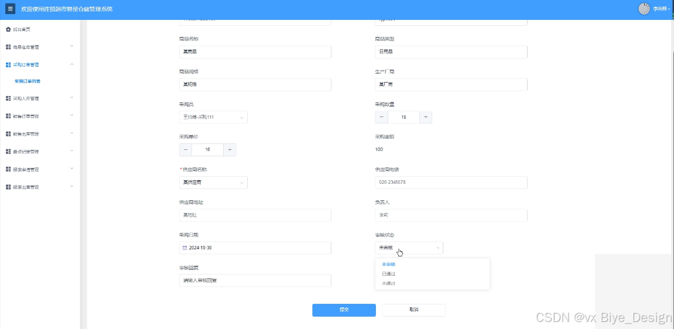
Task: Expand 商品仓库管理 in the sidebar
Action: pyautogui.click(x=39, y=47)
